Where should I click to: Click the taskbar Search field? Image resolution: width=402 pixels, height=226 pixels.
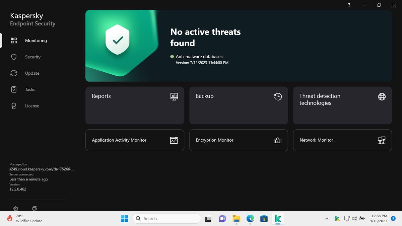(166, 218)
